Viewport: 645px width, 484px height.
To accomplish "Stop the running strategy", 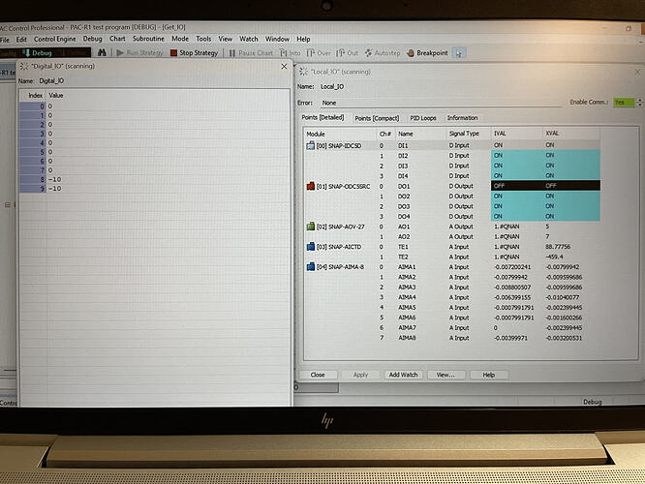I will [x=194, y=52].
